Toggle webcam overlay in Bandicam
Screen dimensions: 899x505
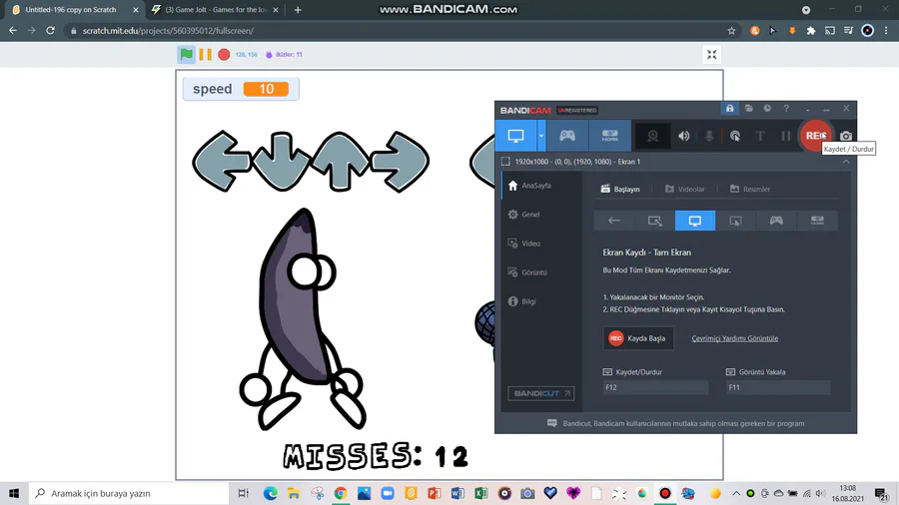652,136
